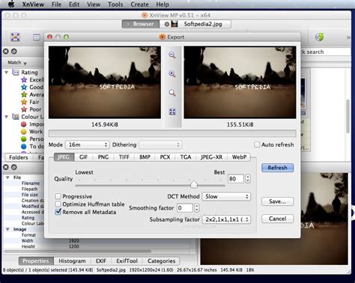
Task: Click the Refresh button
Action: [277, 168]
